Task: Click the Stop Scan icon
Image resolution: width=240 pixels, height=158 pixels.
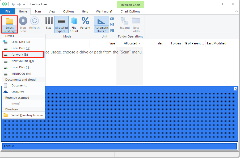Action: (23, 24)
